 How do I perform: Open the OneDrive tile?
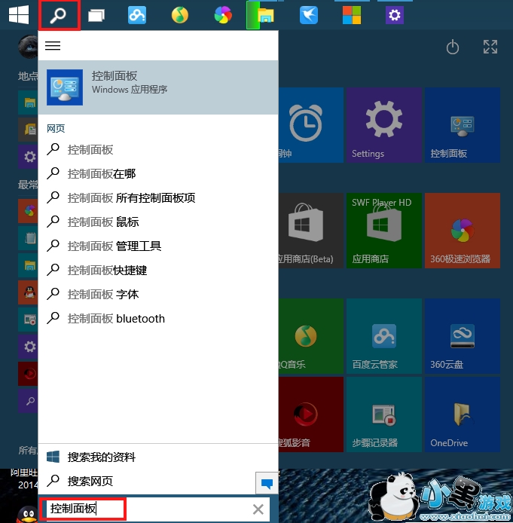tap(463, 414)
